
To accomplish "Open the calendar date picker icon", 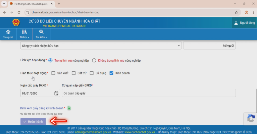I will [x=56, y=93].
